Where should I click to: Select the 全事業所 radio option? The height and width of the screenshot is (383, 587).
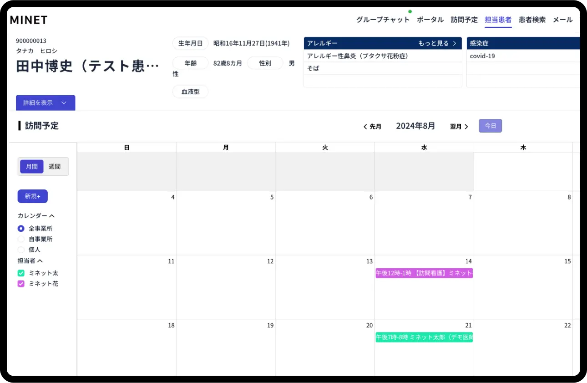tap(21, 229)
